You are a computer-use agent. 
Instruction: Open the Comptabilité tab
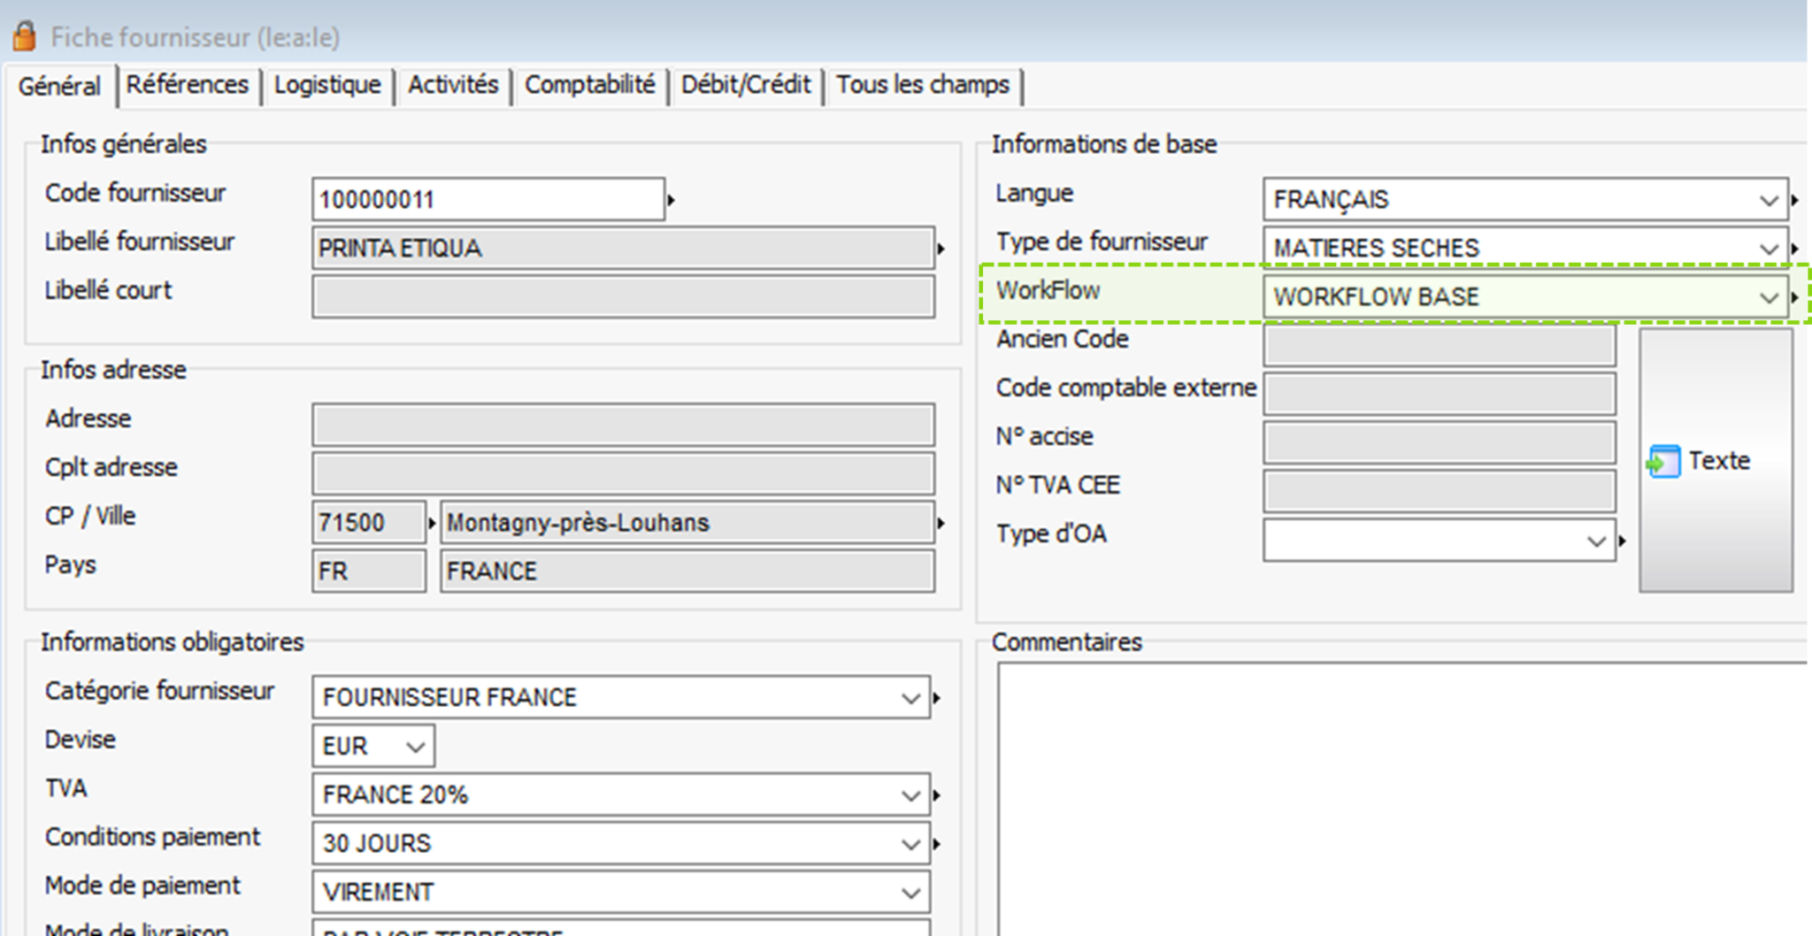pos(589,85)
